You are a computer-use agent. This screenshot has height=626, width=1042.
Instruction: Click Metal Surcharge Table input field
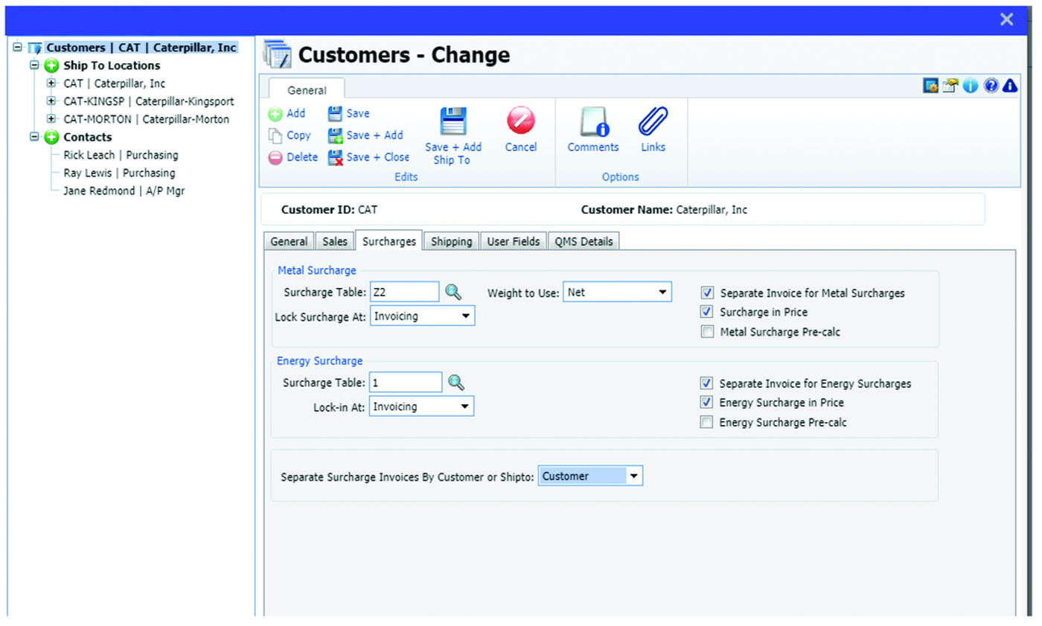click(405, 293)
